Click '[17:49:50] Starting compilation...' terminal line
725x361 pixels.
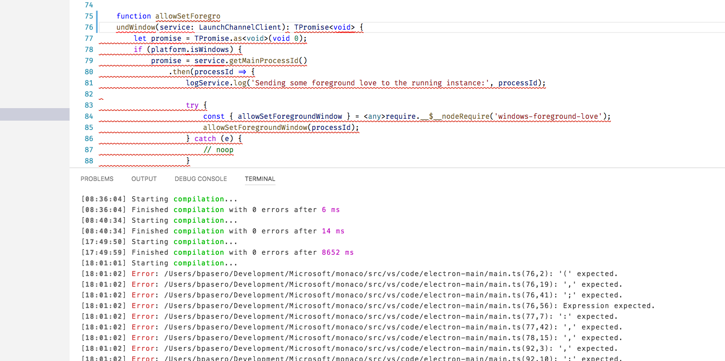pyautogui.click(x=159, y=242)
